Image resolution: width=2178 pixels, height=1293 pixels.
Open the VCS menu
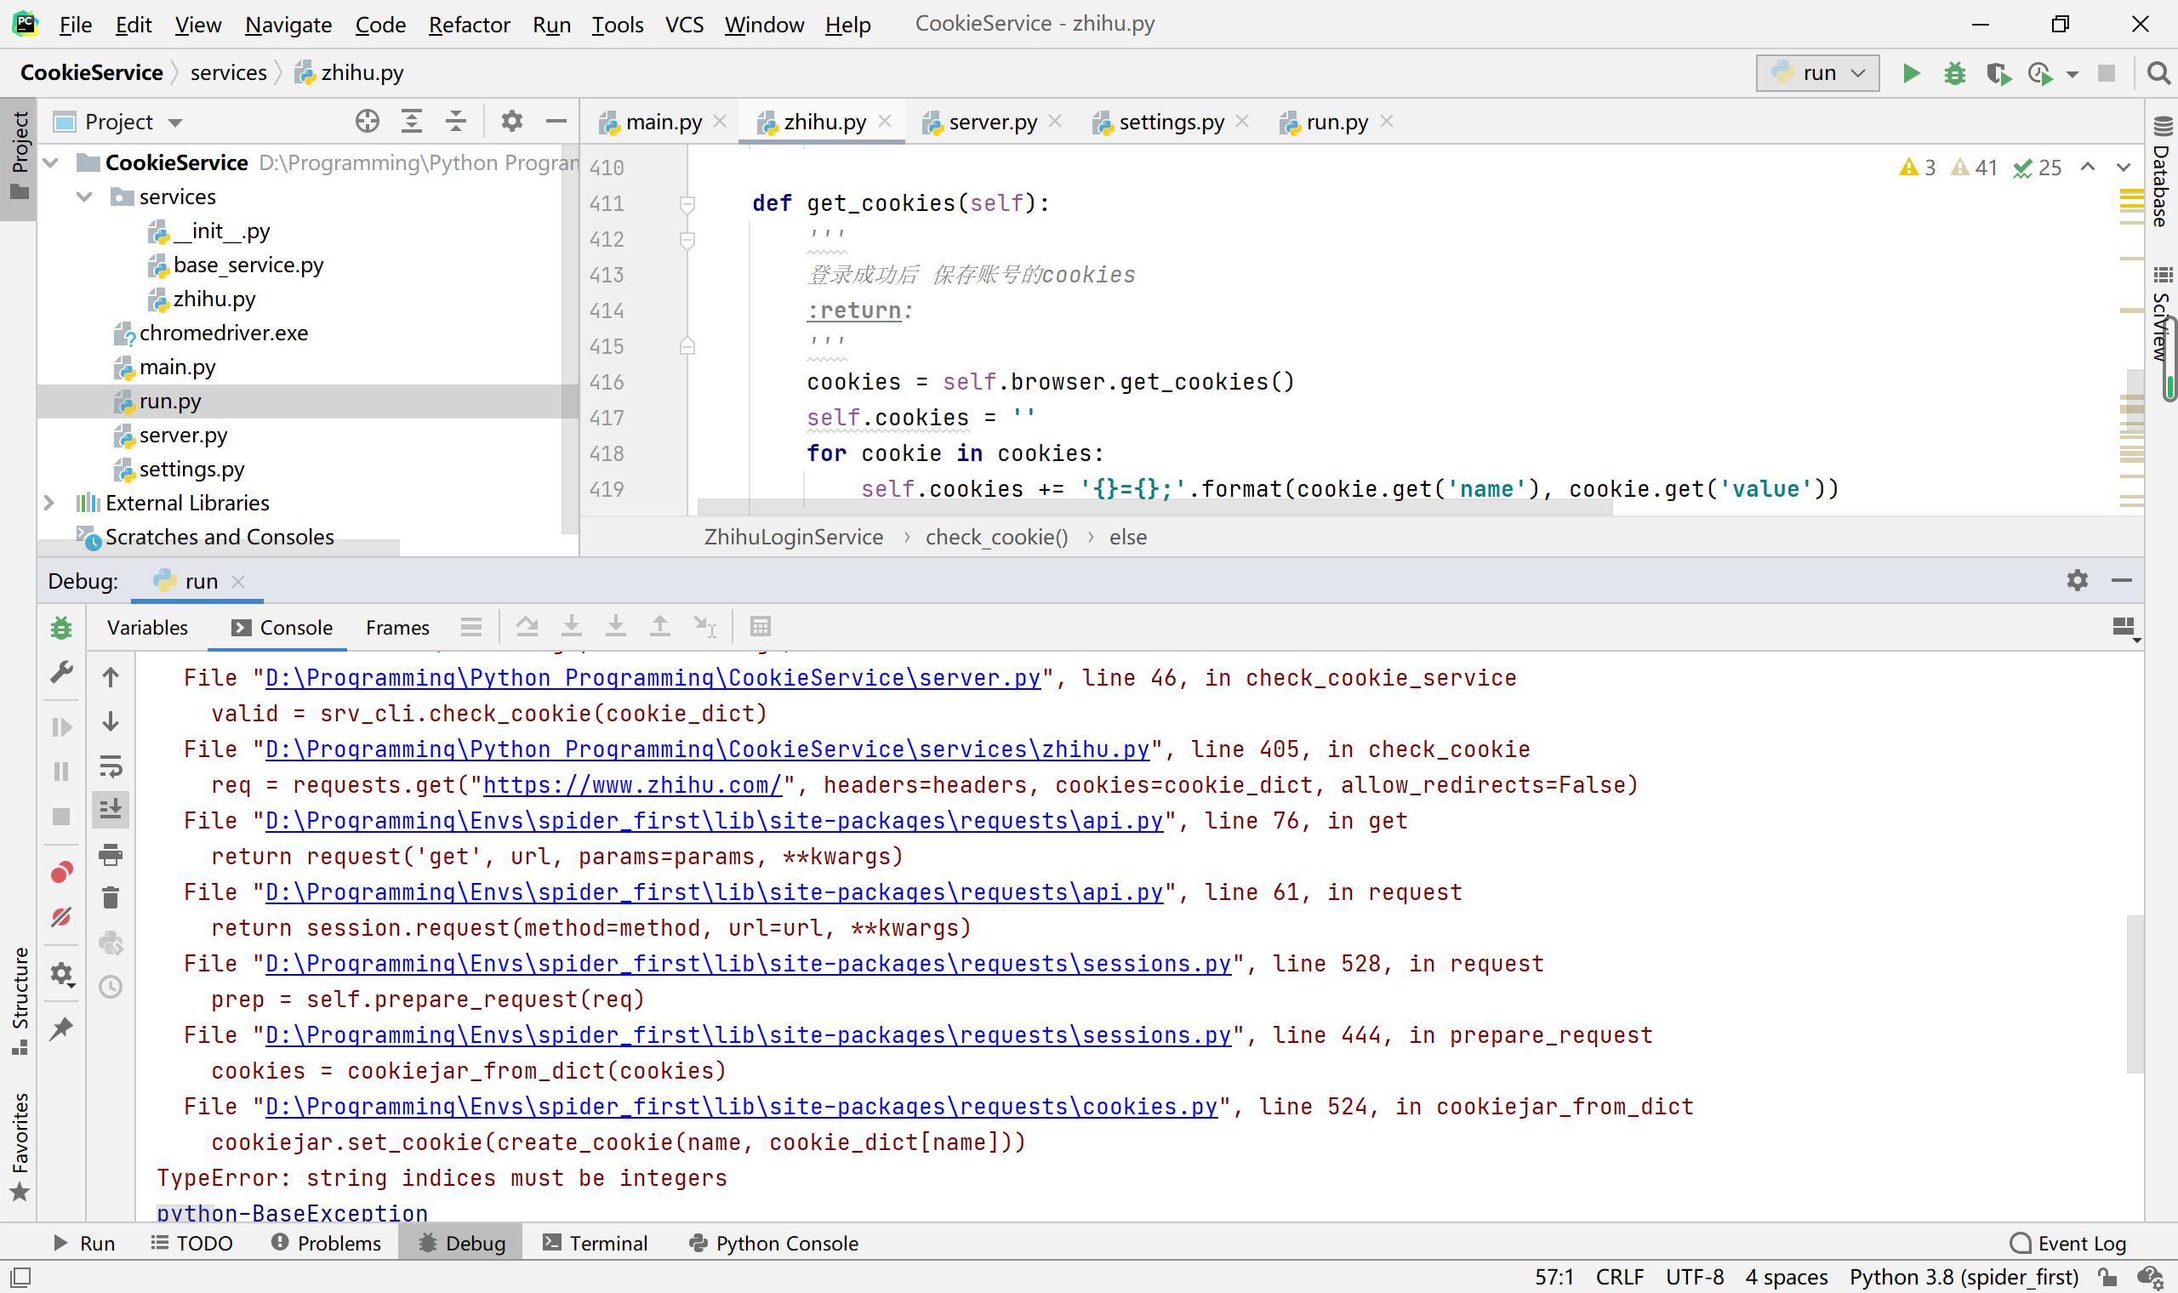pos(685,25)
